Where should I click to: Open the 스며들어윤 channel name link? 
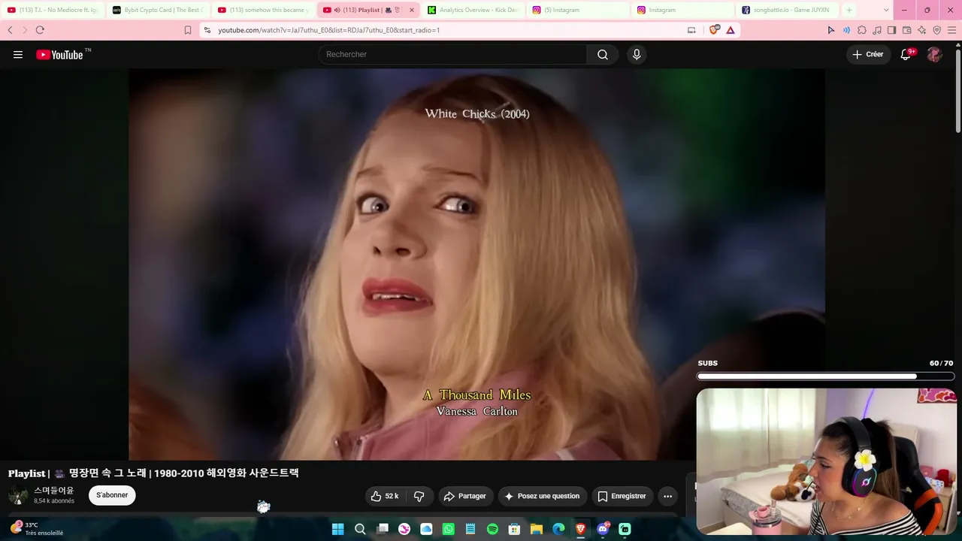click(x=54, y=491)
